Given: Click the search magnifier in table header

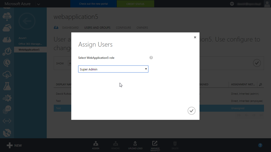Looking at the screenshot, I should [260, 84].
